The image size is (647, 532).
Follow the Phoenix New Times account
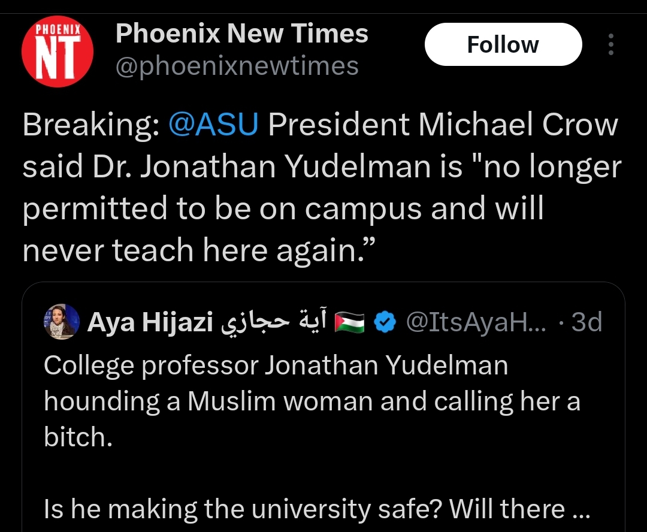503,44
